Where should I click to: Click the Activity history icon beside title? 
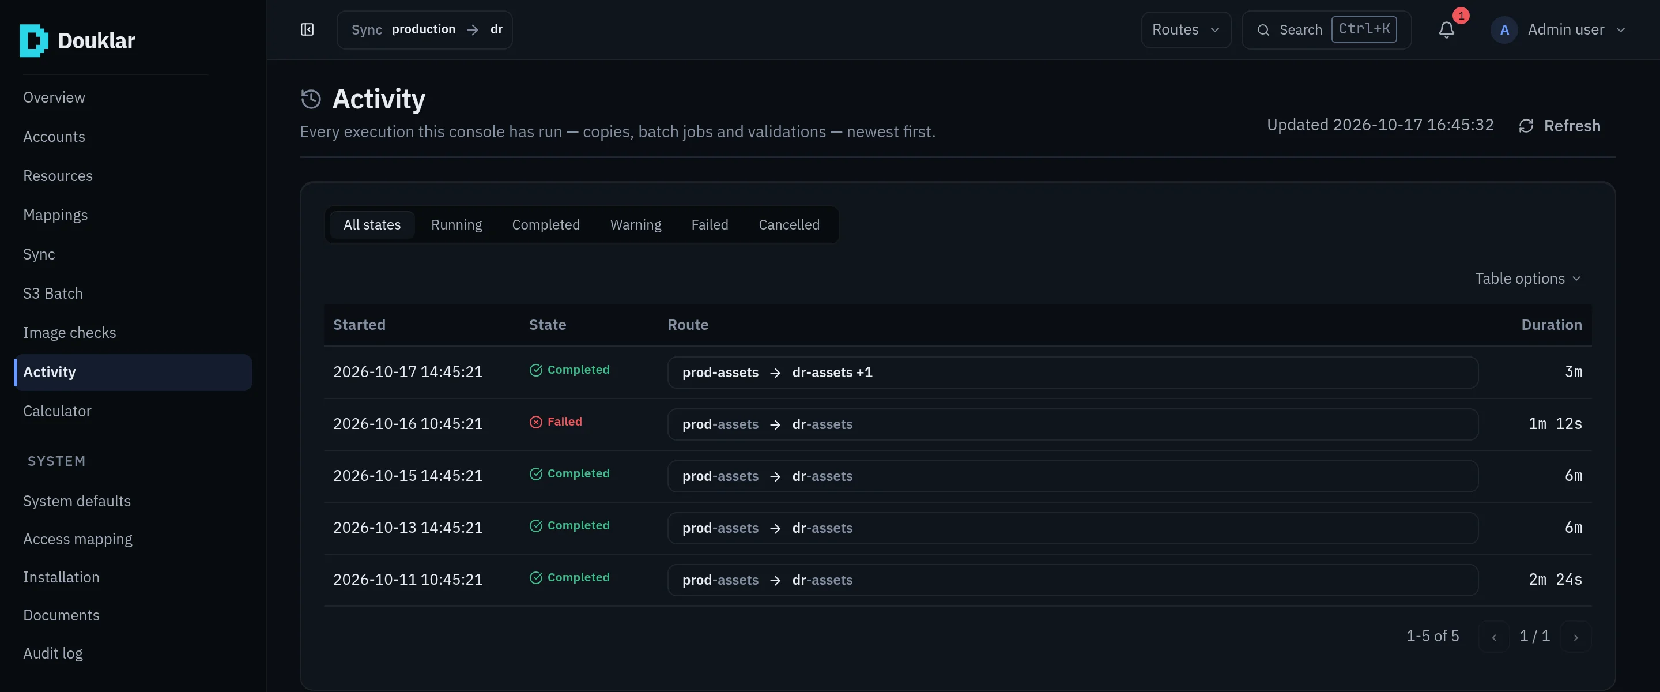pos(311,99)
